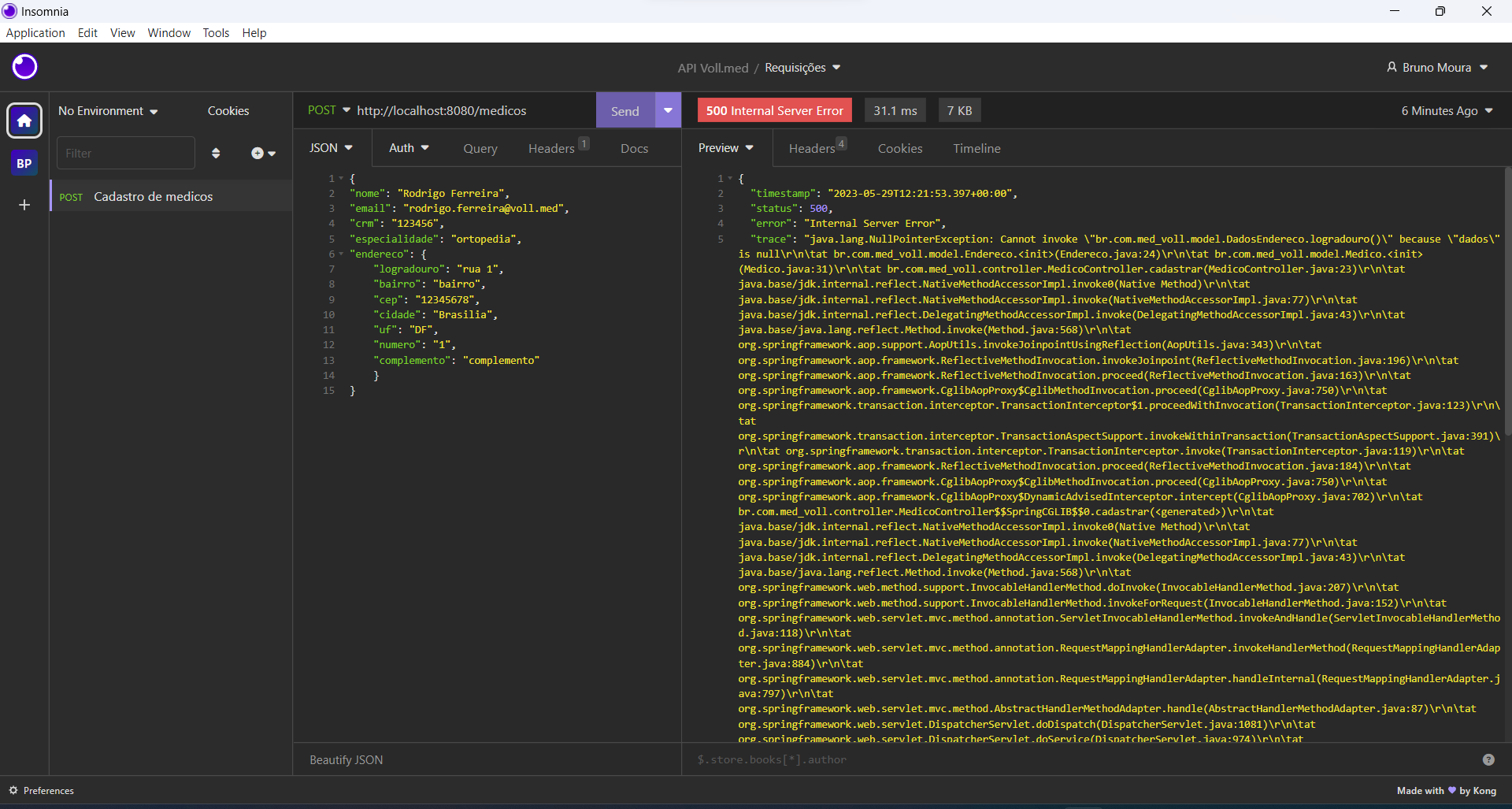Open the Window menu
The width and height of the screenshot is (1512, 809).
(169, 33)
